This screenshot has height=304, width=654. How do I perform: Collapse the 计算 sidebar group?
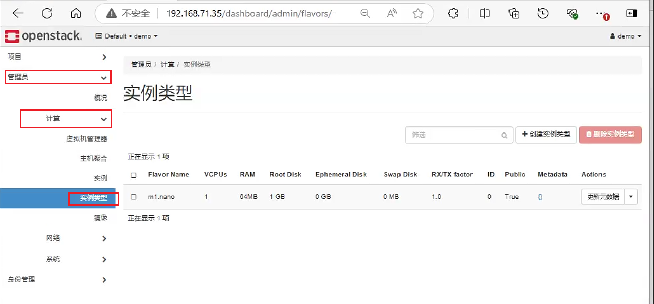[x=66, y=119]
